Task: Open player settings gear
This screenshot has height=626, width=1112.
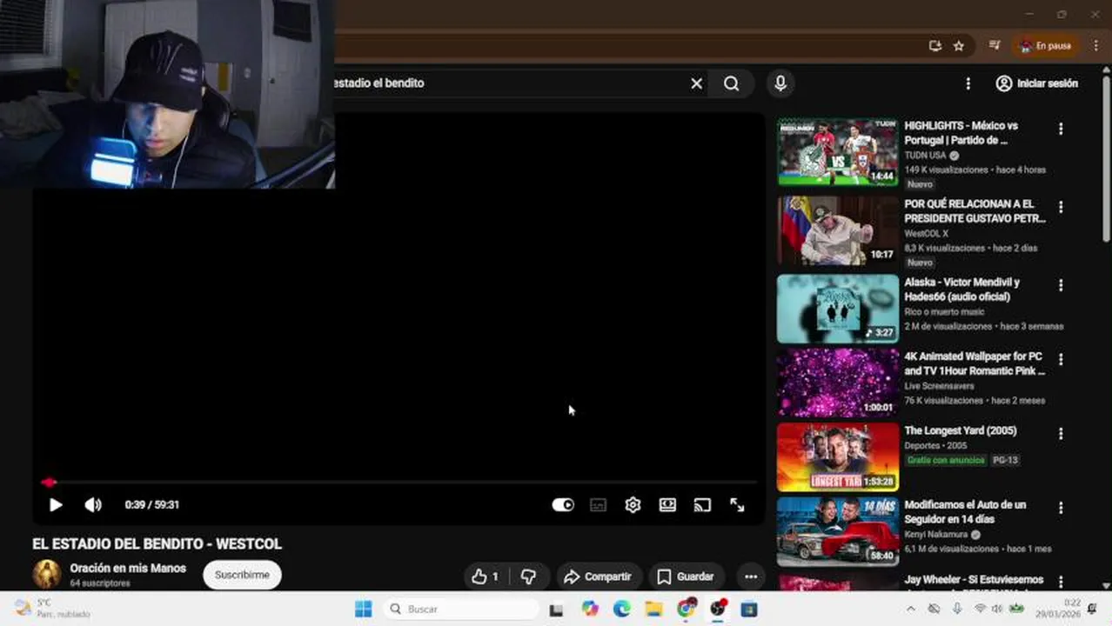Action: click(x=633, y=504)
